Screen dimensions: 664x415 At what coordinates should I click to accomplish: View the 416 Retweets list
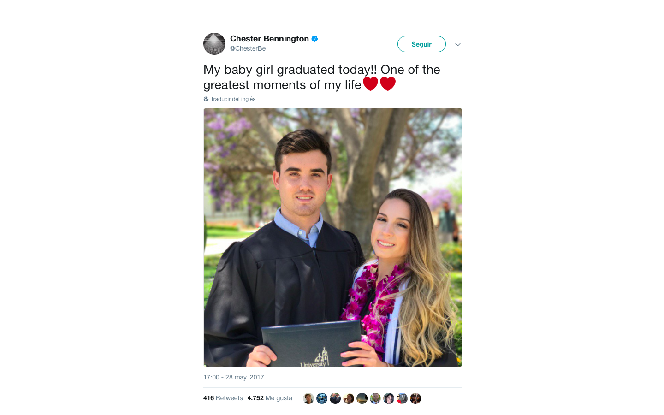point(223,398)
